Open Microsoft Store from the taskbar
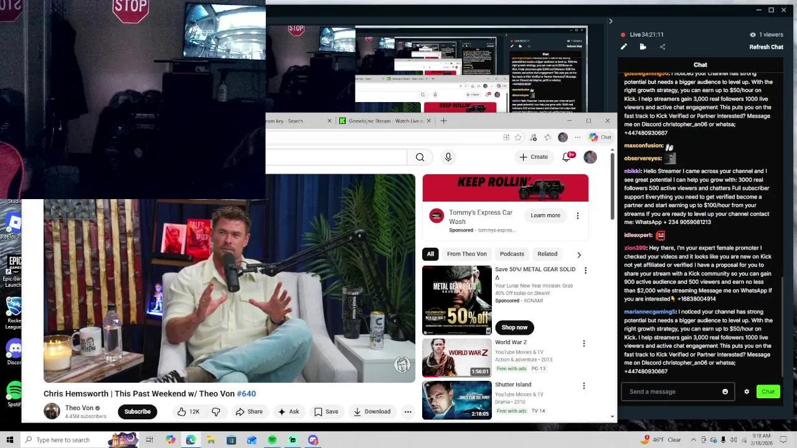 231,440
